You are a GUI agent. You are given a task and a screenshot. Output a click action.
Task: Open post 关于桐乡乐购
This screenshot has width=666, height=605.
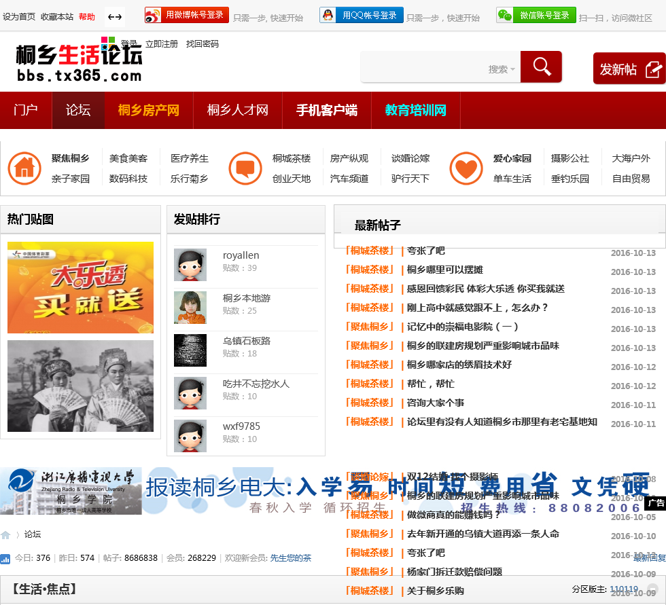tap(435, 591)
